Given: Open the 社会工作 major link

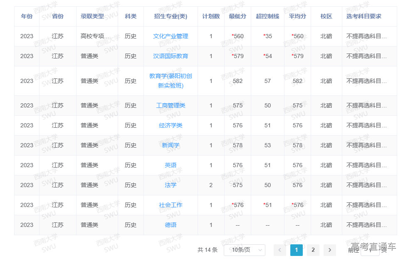Looking at the screenshot, I should pyautogui.click(x=171, y=205).
